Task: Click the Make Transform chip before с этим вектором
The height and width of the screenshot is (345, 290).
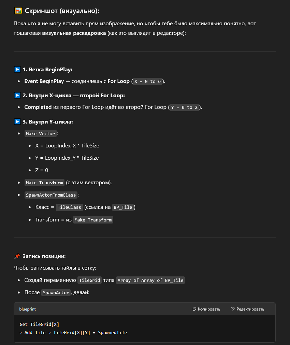Action: point(44,183)
